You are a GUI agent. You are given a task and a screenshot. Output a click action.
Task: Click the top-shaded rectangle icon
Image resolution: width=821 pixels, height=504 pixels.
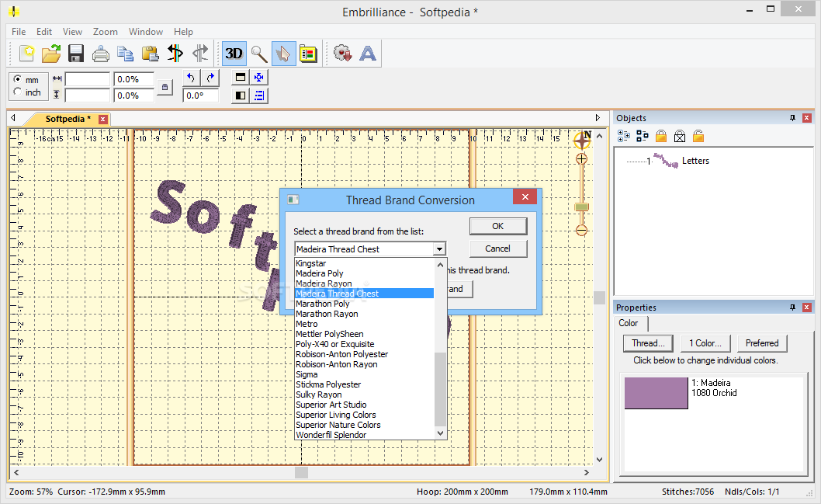pos(241,78)
